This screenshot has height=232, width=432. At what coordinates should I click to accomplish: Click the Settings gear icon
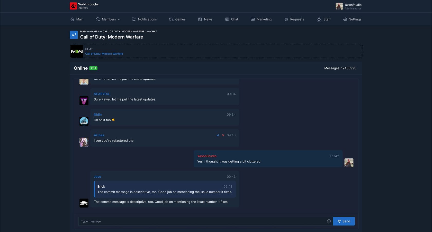pyautogui.click(x=345, y=19)
